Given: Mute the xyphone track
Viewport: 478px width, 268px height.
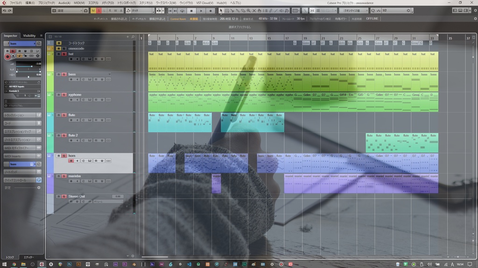Looking at the screenshot, I should (x=58, y=95).
